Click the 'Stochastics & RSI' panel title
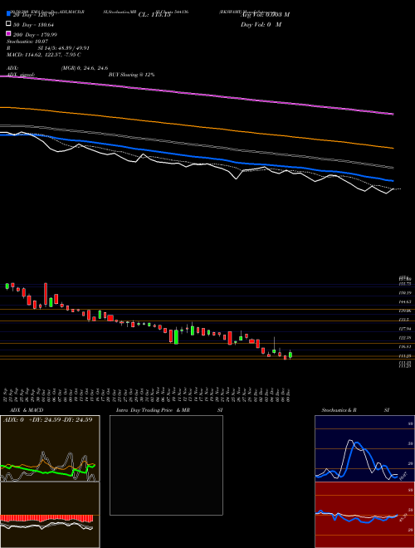This screenshot has width=415, height=548. [355, 410]
